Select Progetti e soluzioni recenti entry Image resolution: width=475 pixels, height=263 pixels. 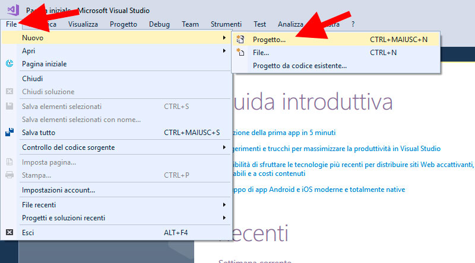click(116, 217)
